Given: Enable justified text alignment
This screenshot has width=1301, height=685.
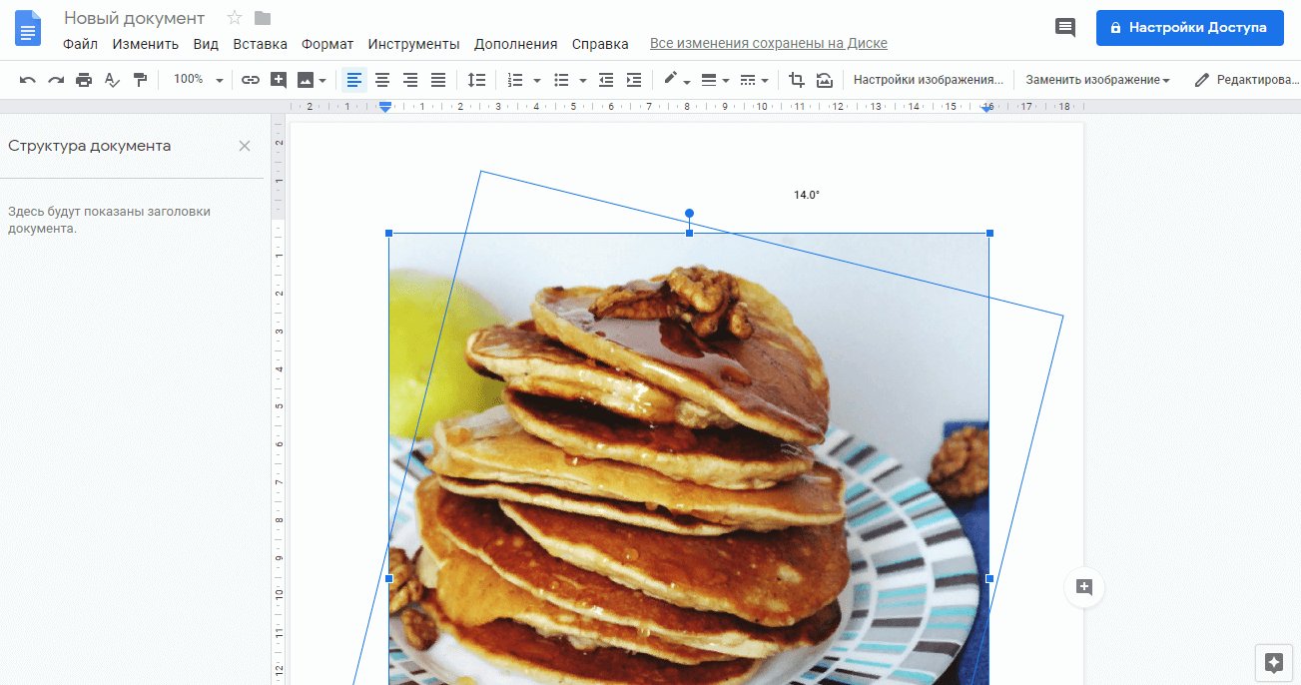Looking at the screenshot, I should pos(437,79).
